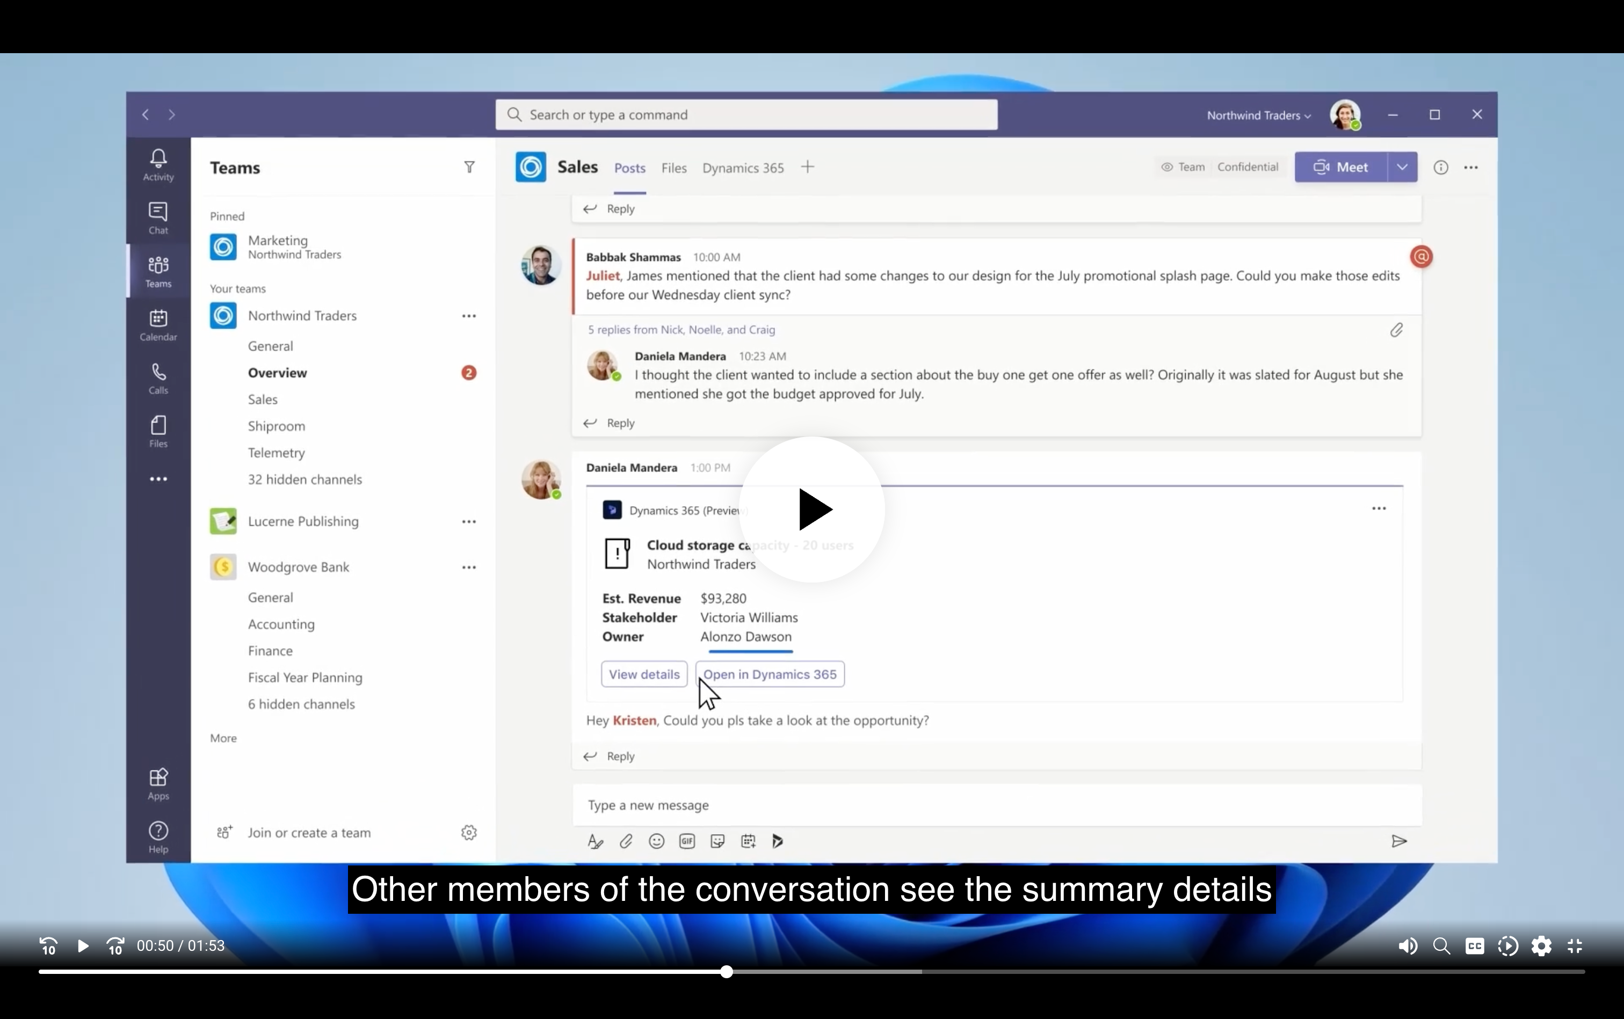The height and width of the screenshot is (1019, 1624).
Task: Start a meeting with Meet button
Action: click(1341, 167)
